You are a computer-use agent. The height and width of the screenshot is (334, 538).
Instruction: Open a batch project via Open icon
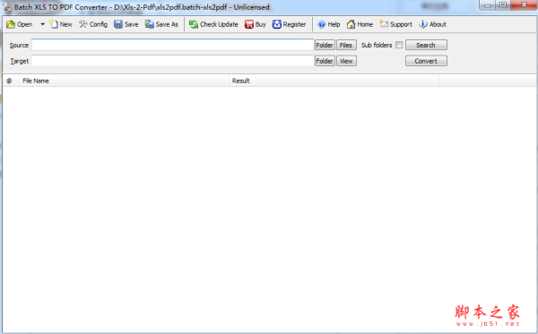click(20, 24)
